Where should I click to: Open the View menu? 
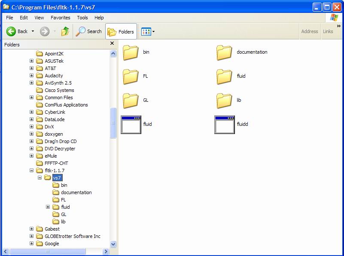39,18
